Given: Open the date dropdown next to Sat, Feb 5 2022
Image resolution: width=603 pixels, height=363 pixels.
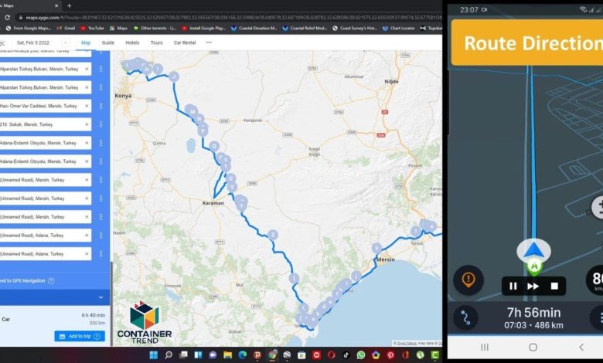Looking at the screenshot, I should pyautogui.click(x=66, y=42).
